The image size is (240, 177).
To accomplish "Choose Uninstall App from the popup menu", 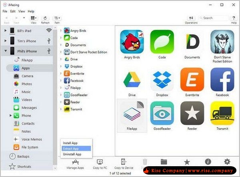I will click(76, 154).
